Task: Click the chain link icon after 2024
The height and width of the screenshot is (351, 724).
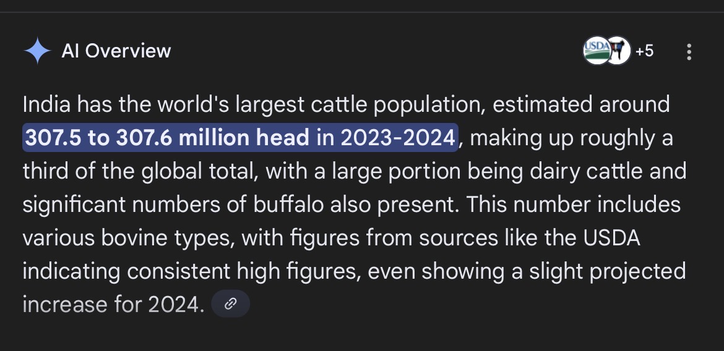Action: coord(230,304)
